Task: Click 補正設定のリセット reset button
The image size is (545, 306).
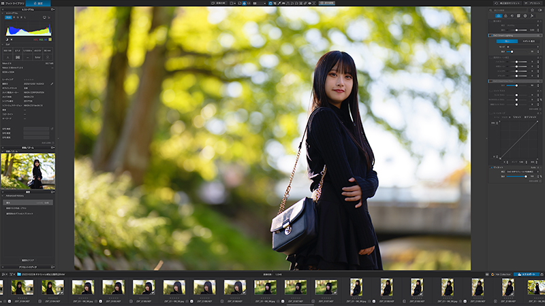Action: click(x=507, y=3)
